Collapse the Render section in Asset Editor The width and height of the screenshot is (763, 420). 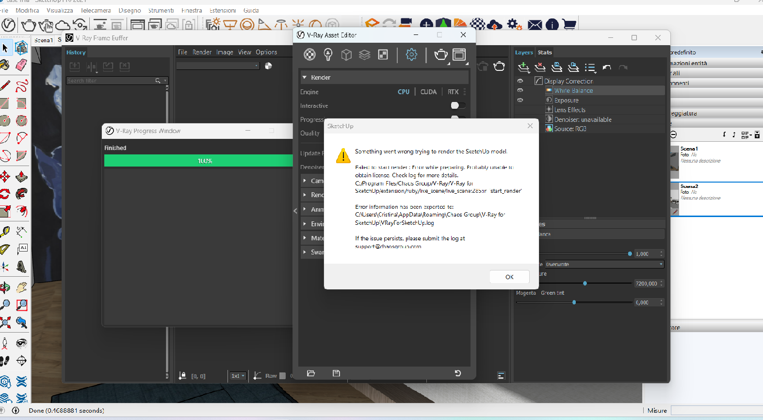tap(305, 77)
